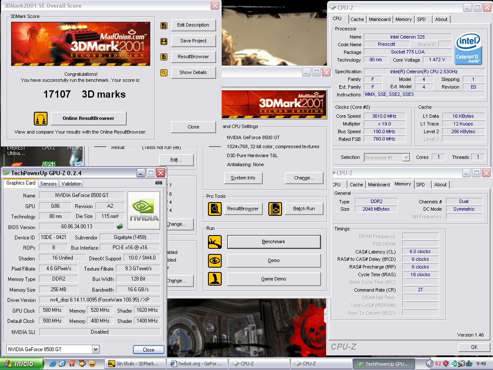Click the GPU-Z screenshot camera icon

pyautogui.click(x=159, y=183)
